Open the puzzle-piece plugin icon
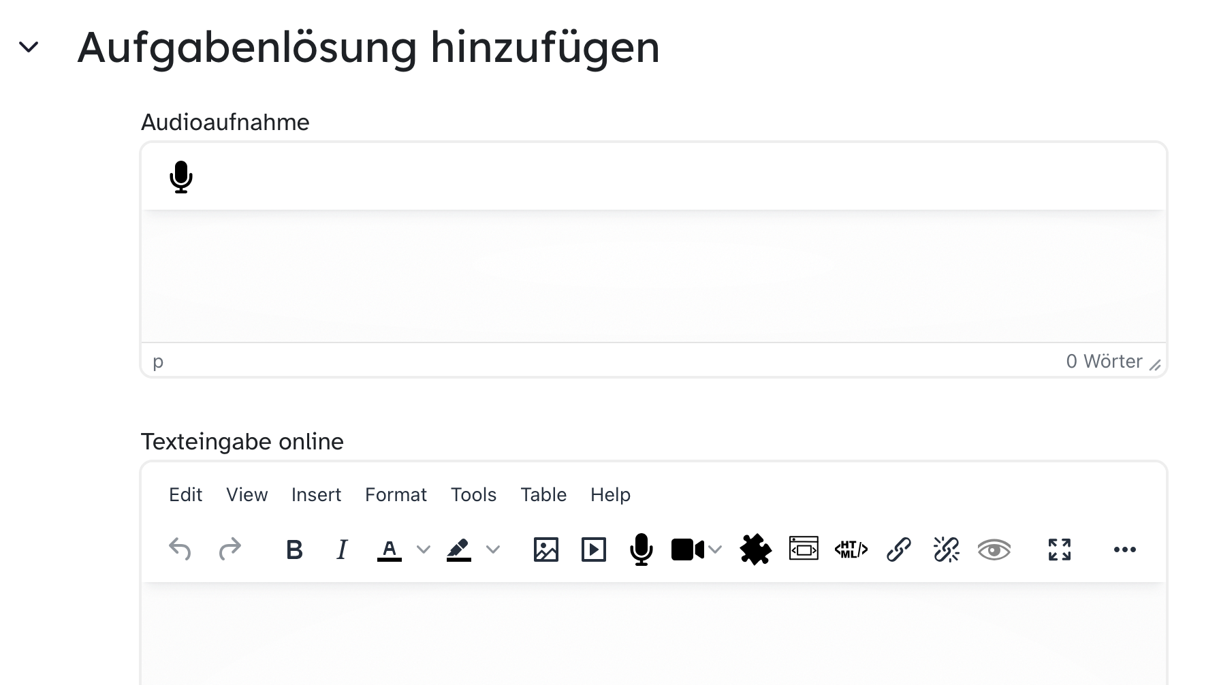 click(x=755, y=549)
